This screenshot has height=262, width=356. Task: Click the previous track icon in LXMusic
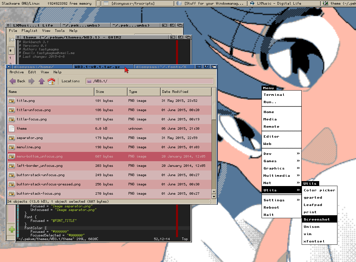tap(11, 40)
